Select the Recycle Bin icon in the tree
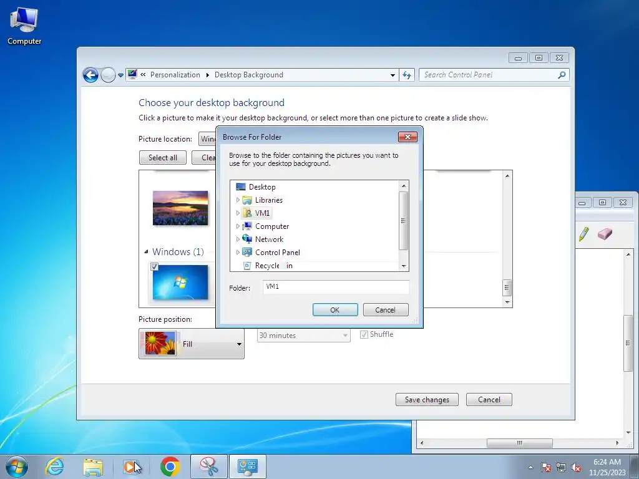Viewport: 639px width, 479px height. [247, 266]
